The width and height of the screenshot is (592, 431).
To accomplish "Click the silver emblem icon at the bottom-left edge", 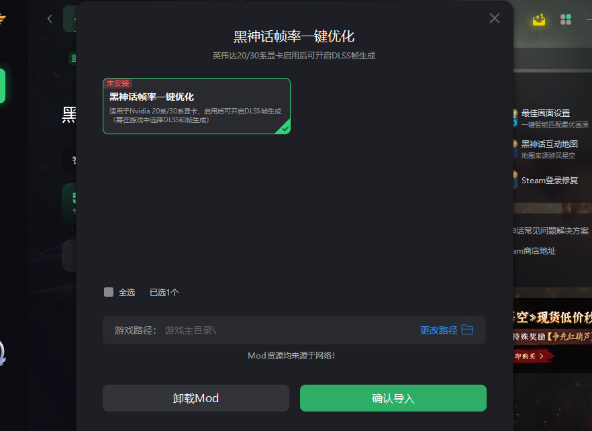I will (2, 354).
